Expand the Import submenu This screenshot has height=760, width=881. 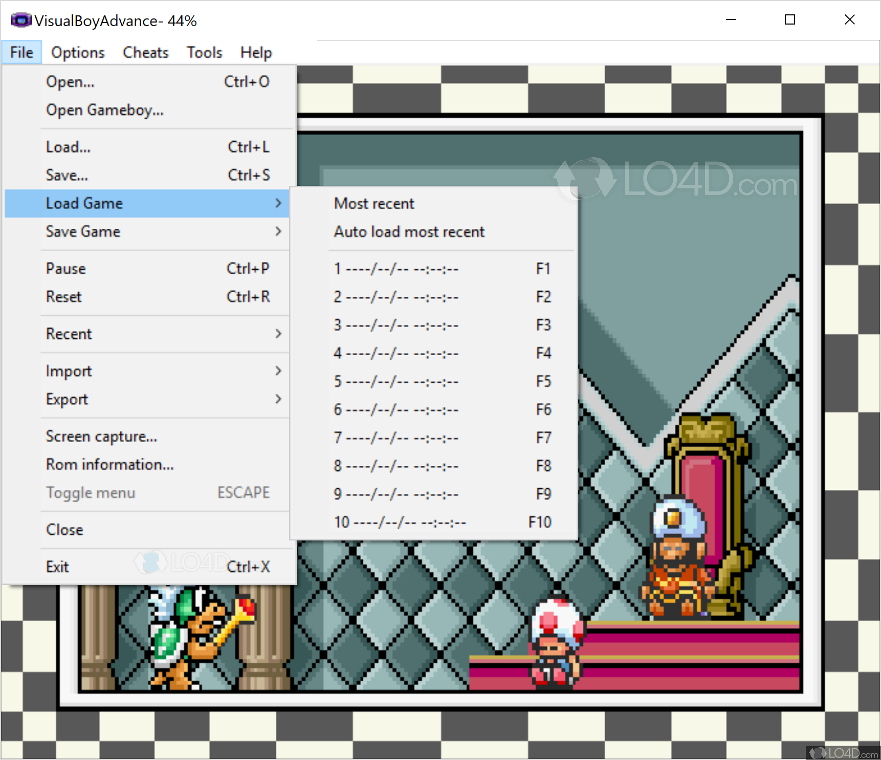click(x=69, y=371)
